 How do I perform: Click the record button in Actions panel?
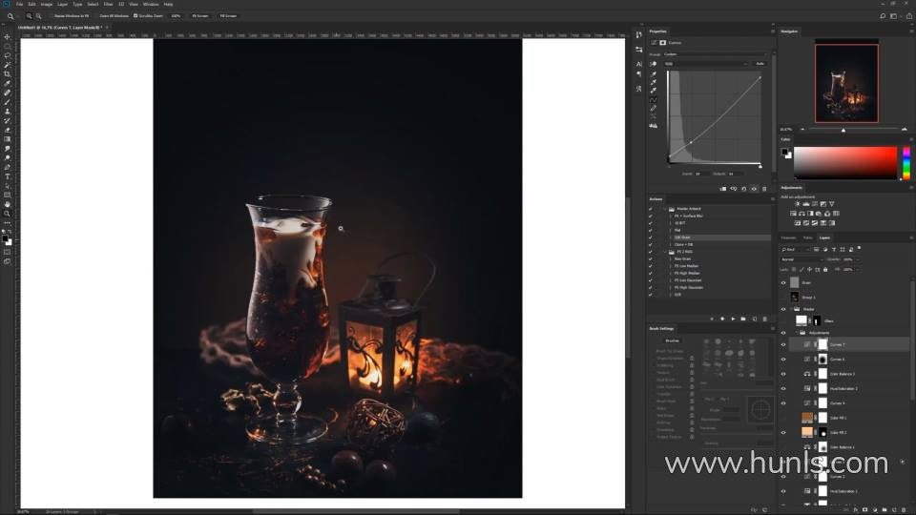point(722,319)
